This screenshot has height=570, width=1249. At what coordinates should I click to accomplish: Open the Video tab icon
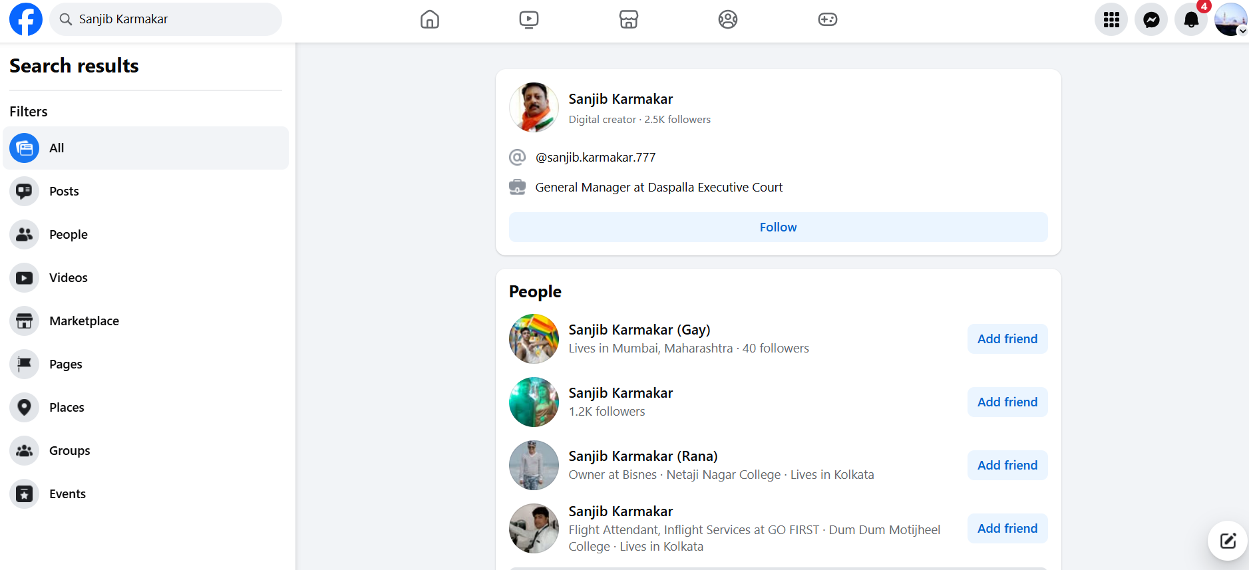(529, 19)
